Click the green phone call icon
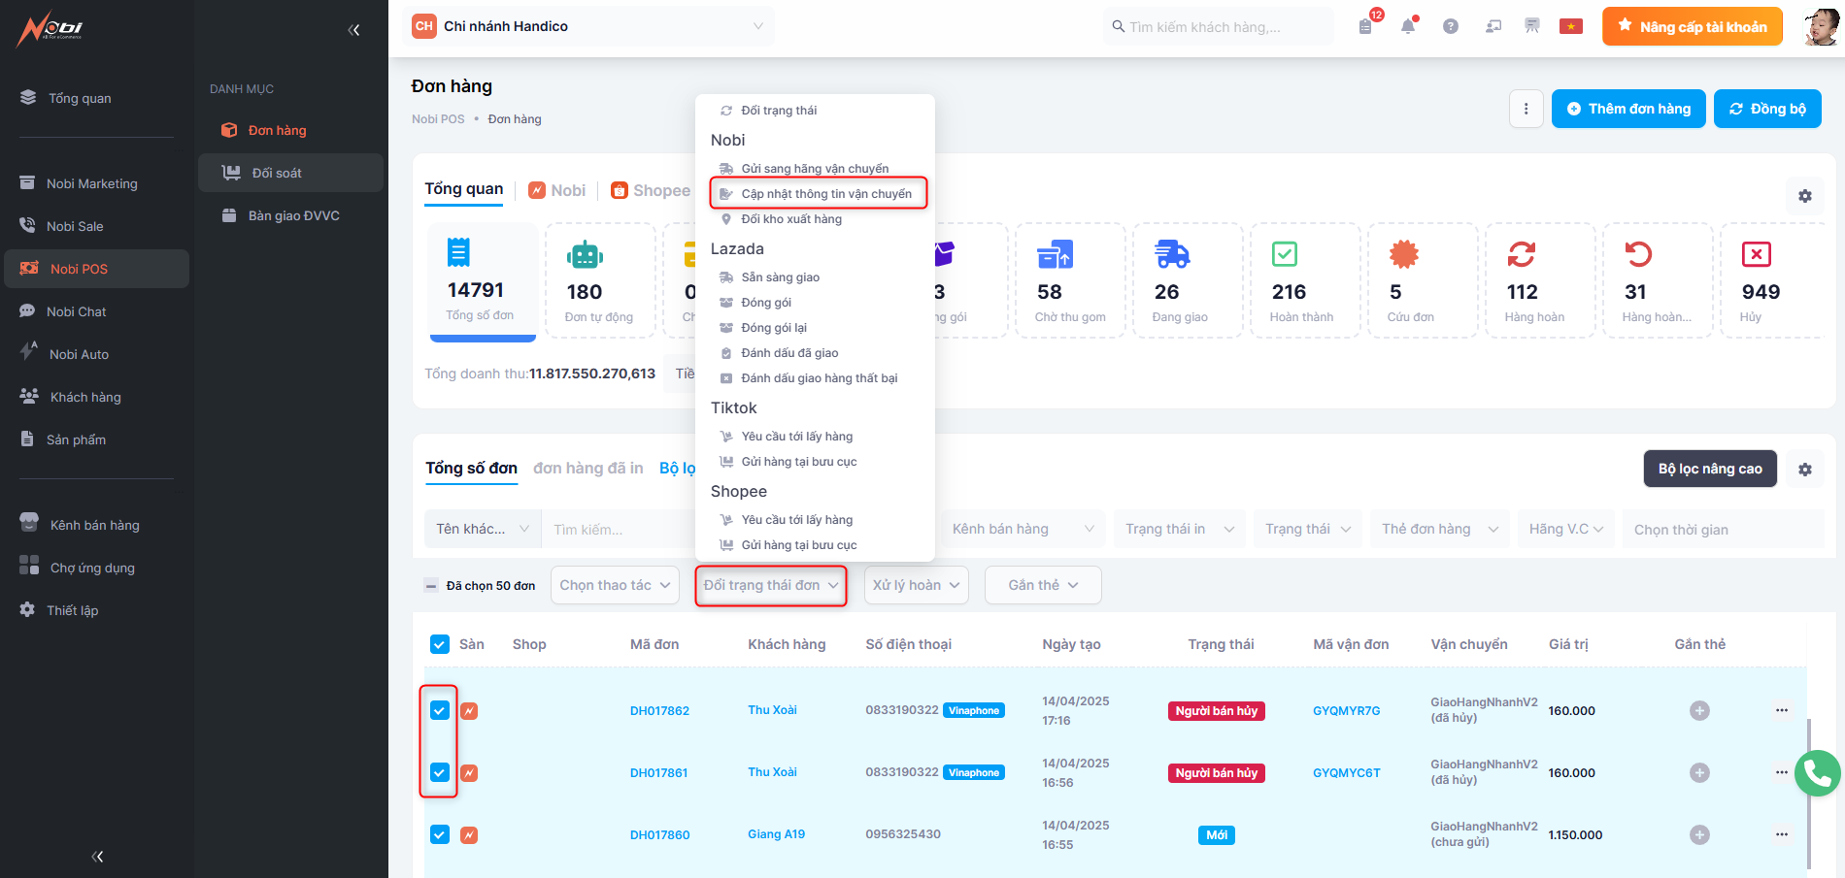1845x878 pixels. (1817, 773)
